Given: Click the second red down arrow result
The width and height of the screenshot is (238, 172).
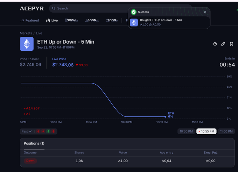Looking at the screenshot, I should [43, 131].
